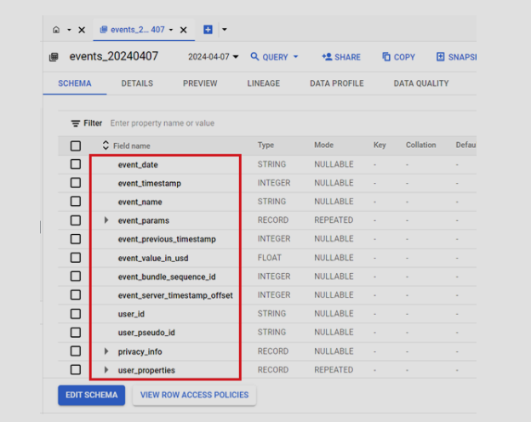
Task: Switch to the PREVIEW tab
Action: tap(200, 83)
